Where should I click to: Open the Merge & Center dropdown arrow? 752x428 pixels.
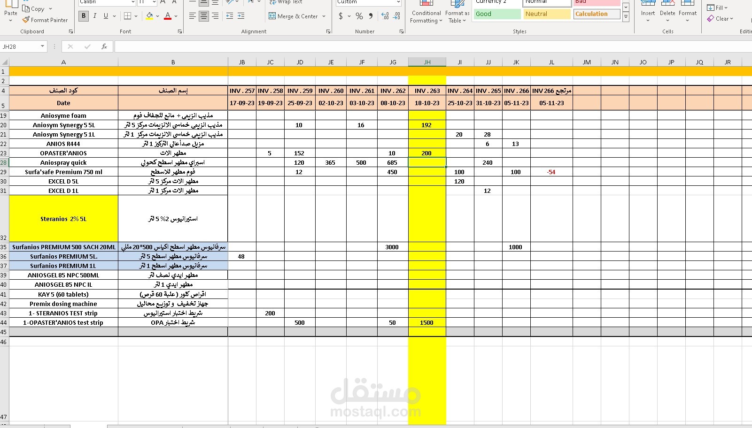coord(324,16)
